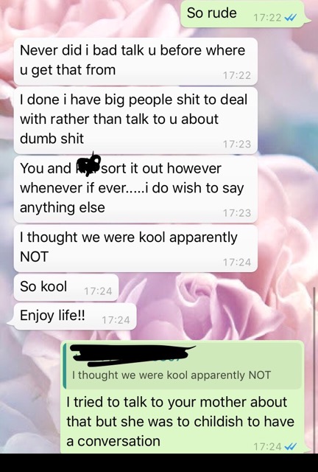Tap 'I tried to talk to your mother' message
This screenshot has height=472, width=318.
(x=183, y=397)
